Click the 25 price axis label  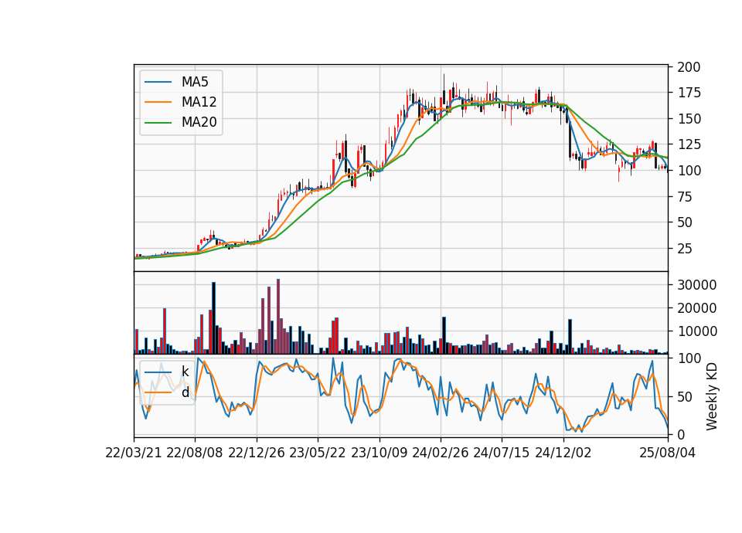tap(686, 248)
